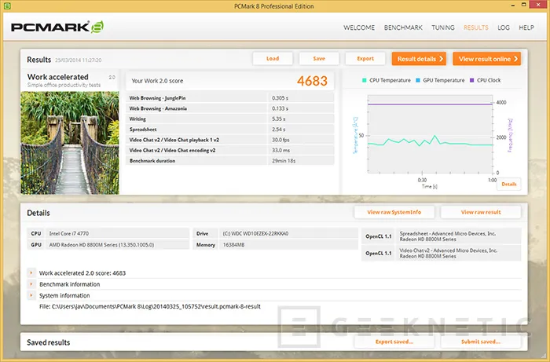Select the Results tab

tap(475, 27)
